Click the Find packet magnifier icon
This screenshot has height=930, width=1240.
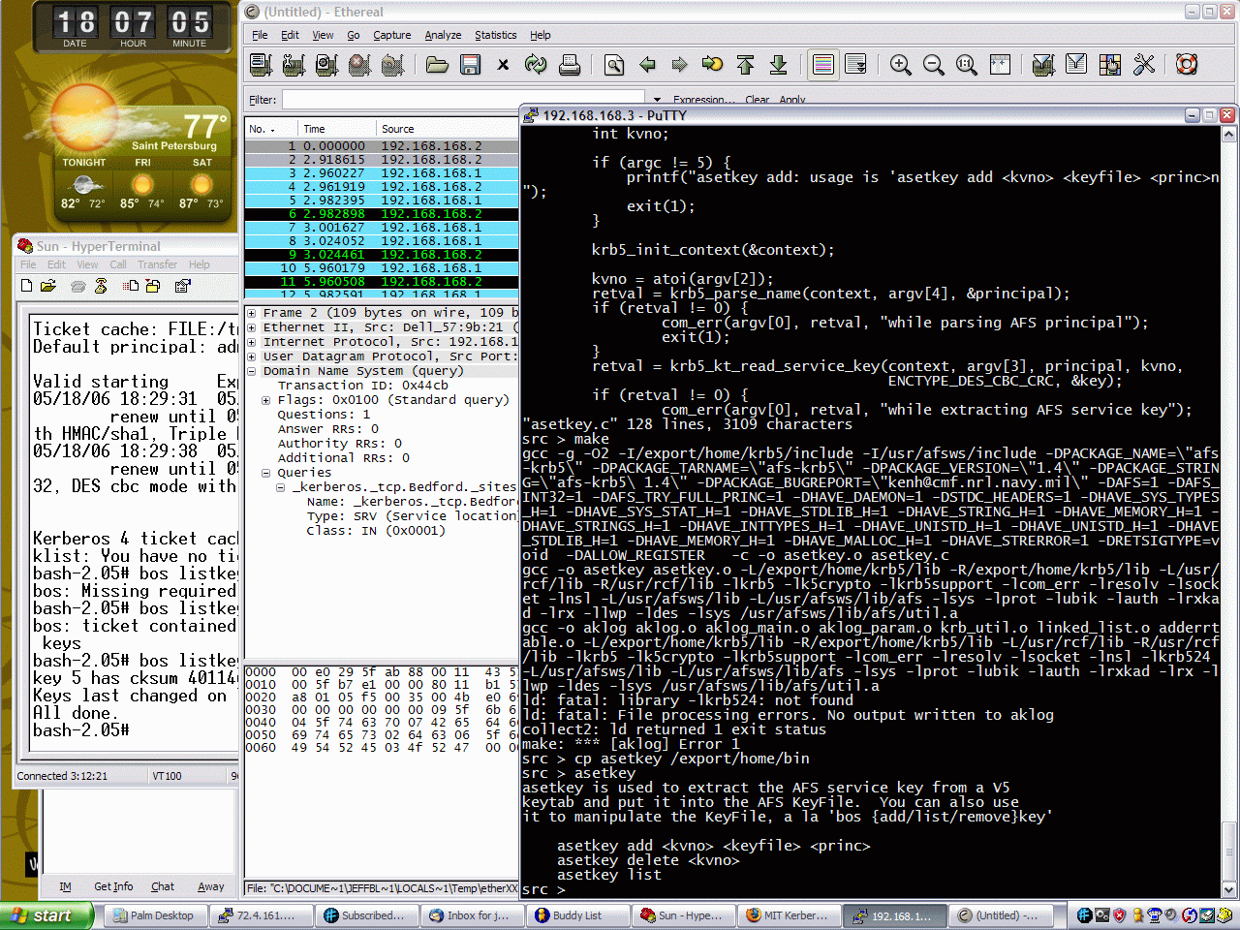(x=614, y=65)
